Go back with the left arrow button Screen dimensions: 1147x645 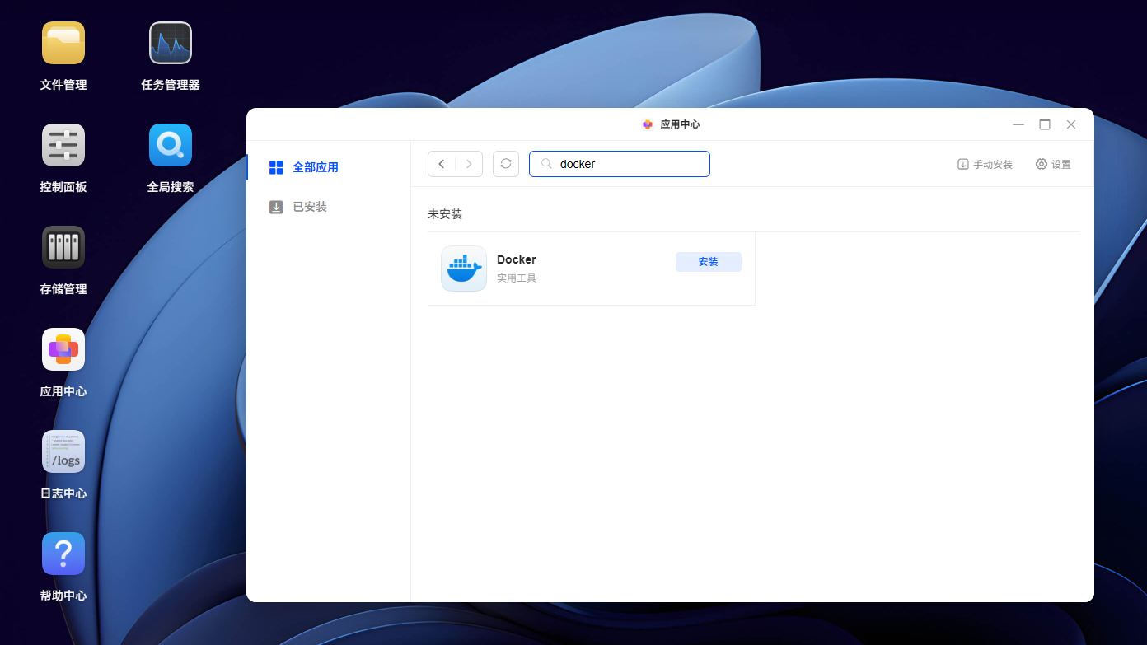(442, 164)
